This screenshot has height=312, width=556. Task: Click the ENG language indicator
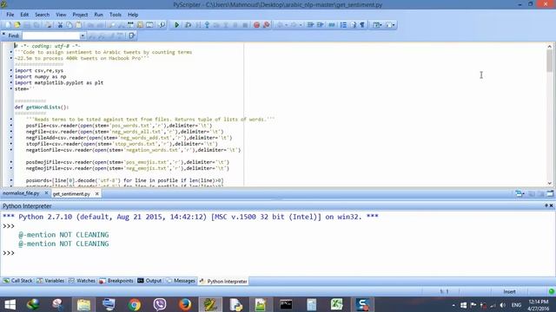[516, 305]
